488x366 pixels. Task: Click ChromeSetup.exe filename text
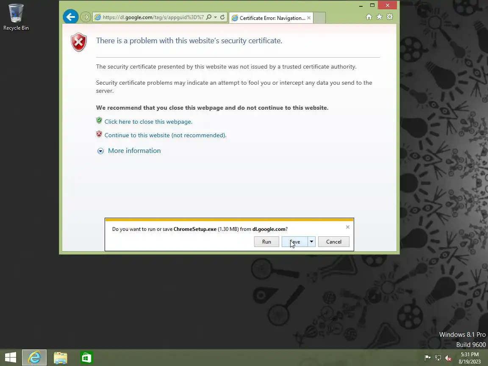[x=195, y=229]
